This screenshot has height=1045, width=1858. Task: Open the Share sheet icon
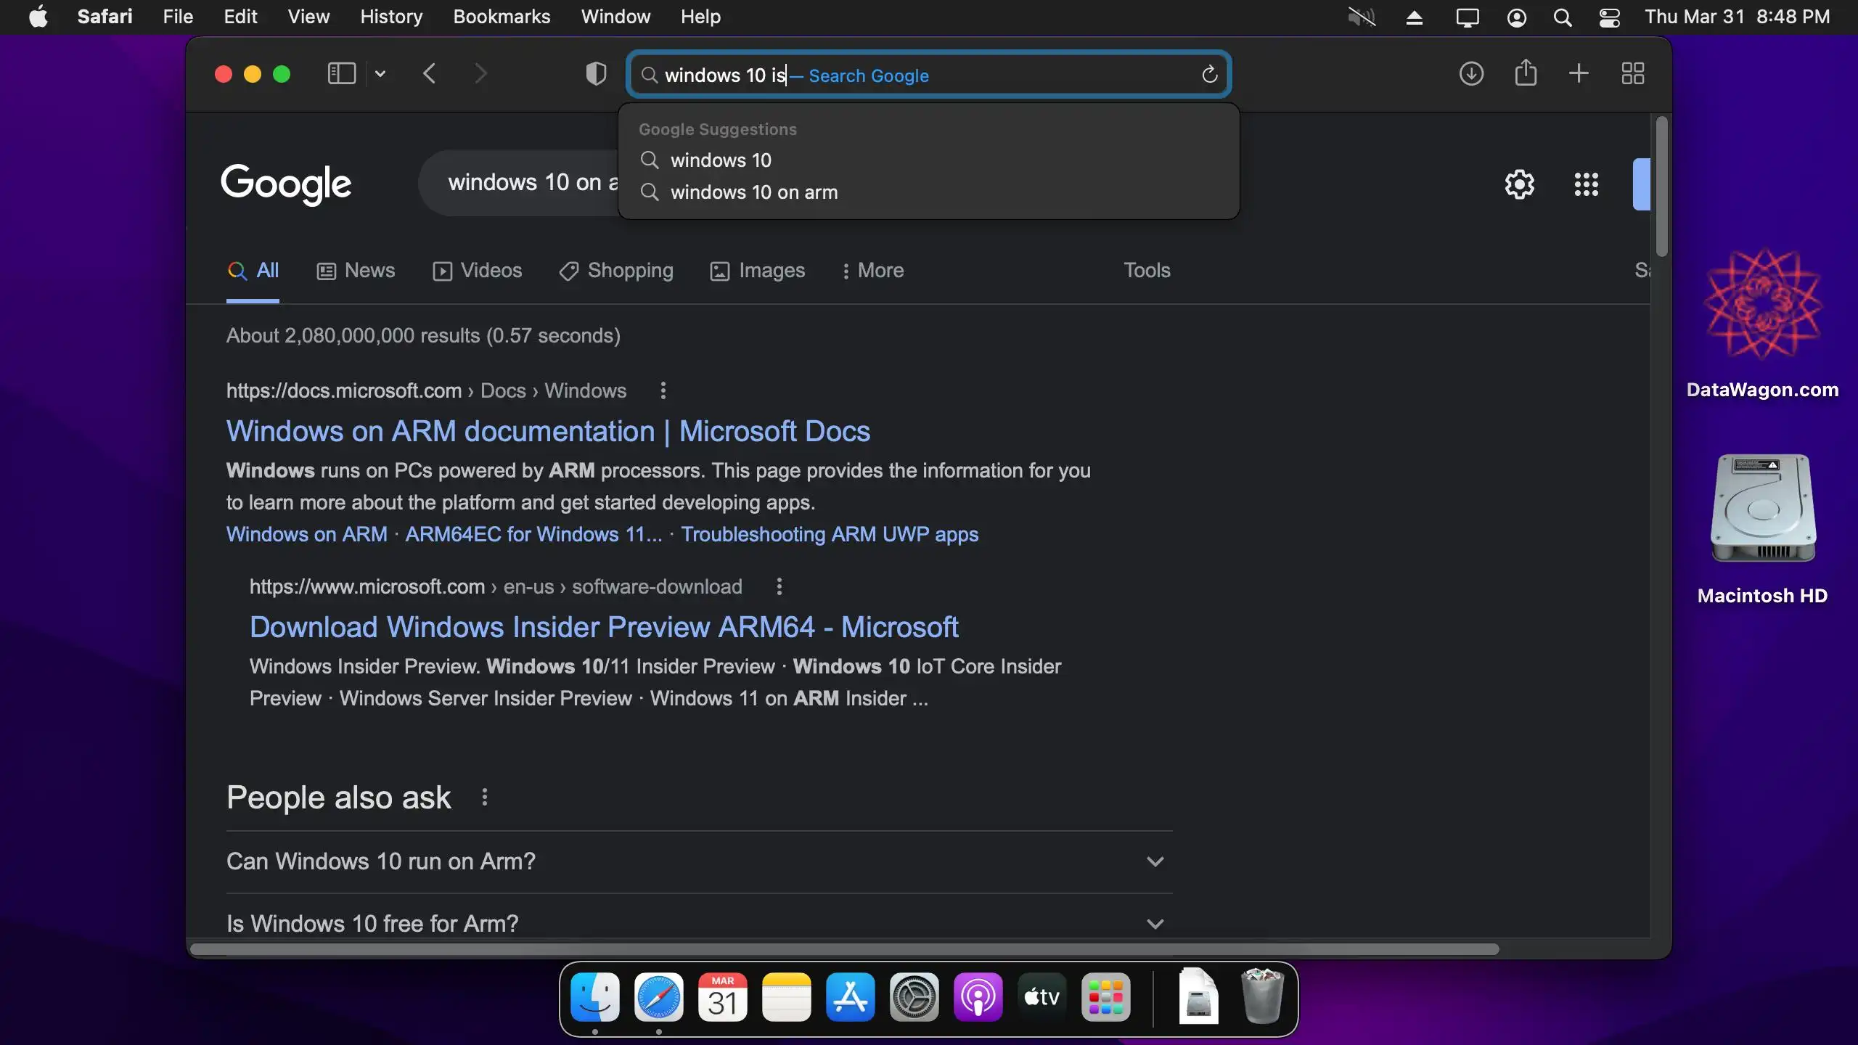click(1526, 73)
